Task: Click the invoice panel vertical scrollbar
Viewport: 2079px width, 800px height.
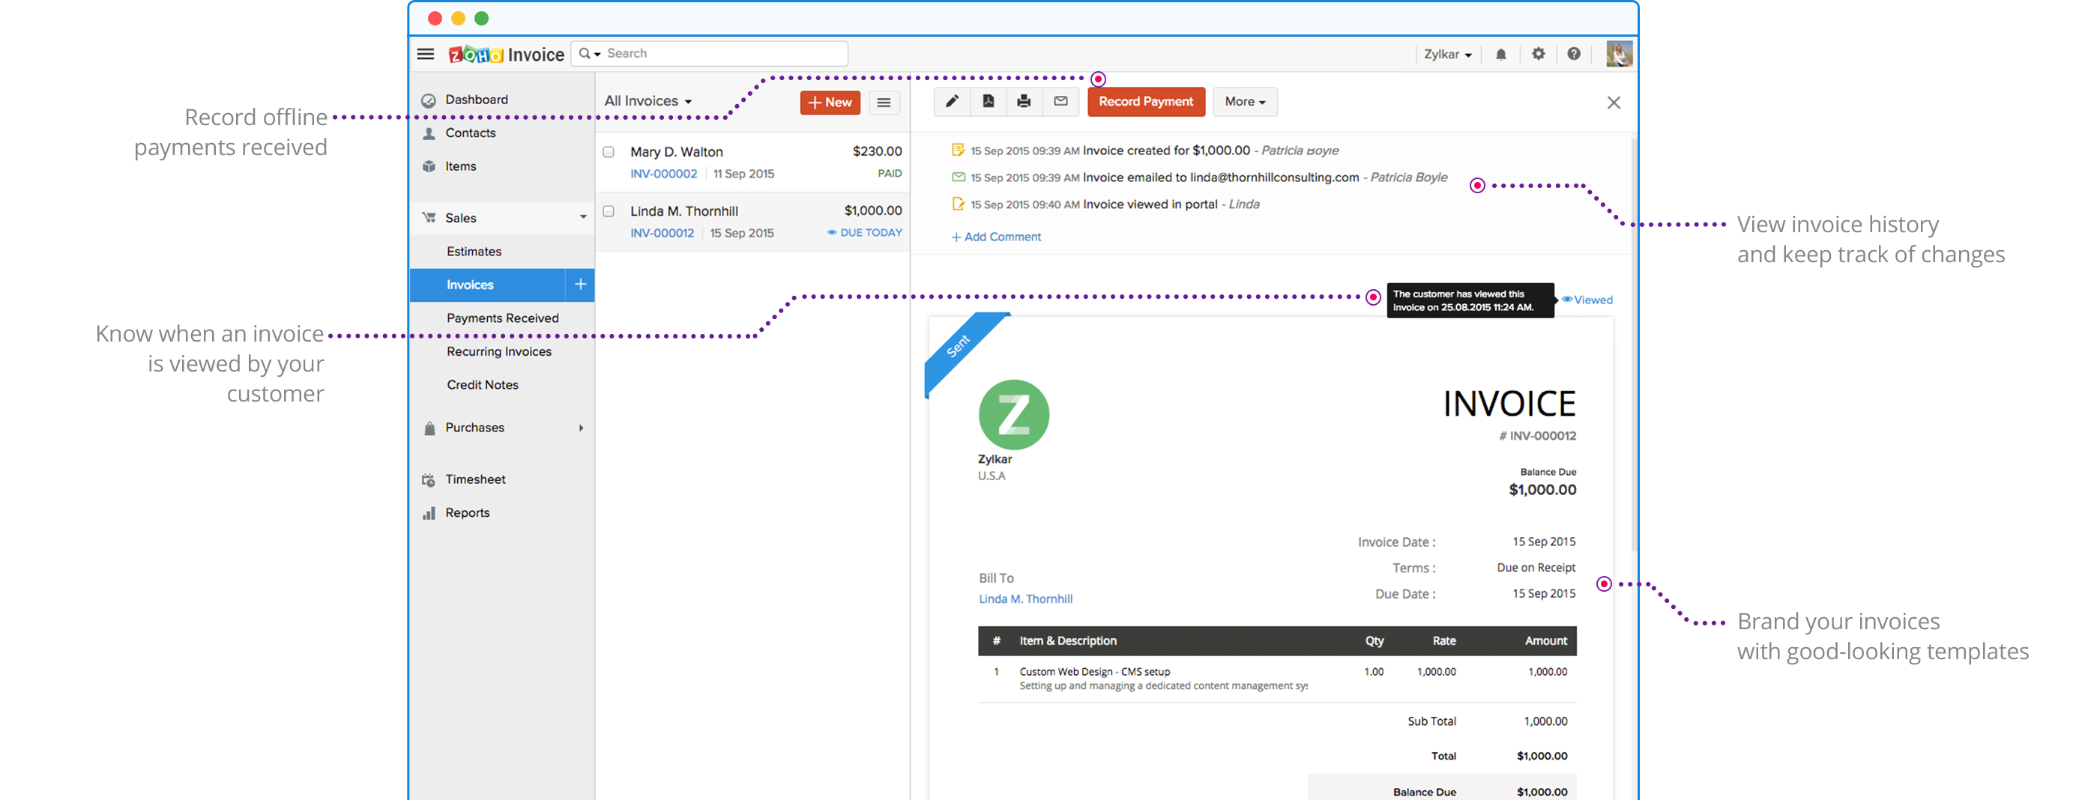Action: pyautogui.click(x=1634, y=345)
